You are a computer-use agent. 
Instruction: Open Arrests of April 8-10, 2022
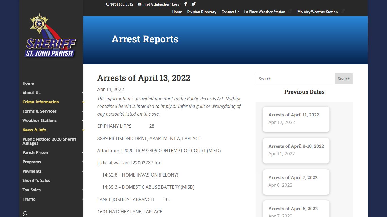pyautogui.click(x=296, y=146)
